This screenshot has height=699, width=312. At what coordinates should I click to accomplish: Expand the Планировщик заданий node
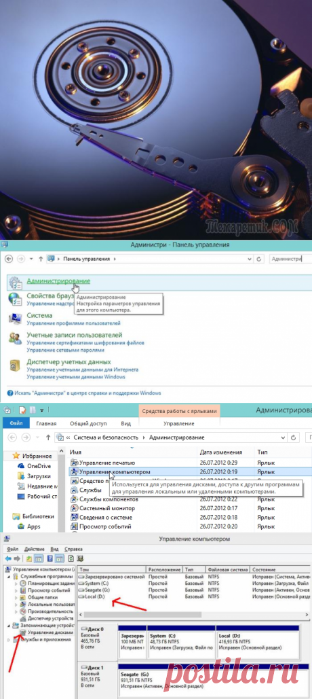coord(16,583)
